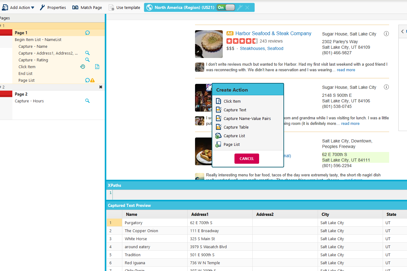Click the Match Page toolbar button
This screenshot has width=407, height=271.
click(87, 7)
